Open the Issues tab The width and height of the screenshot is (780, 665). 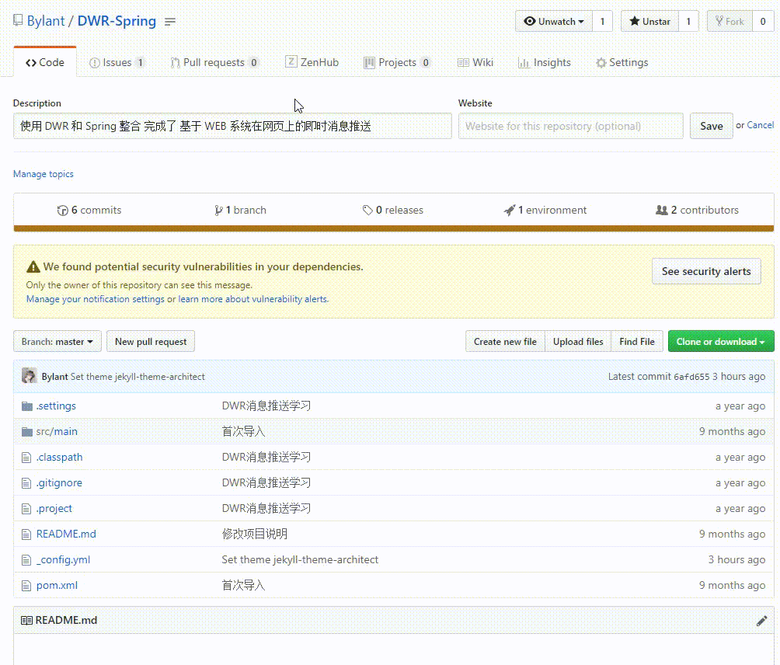[x=117, y=62]
